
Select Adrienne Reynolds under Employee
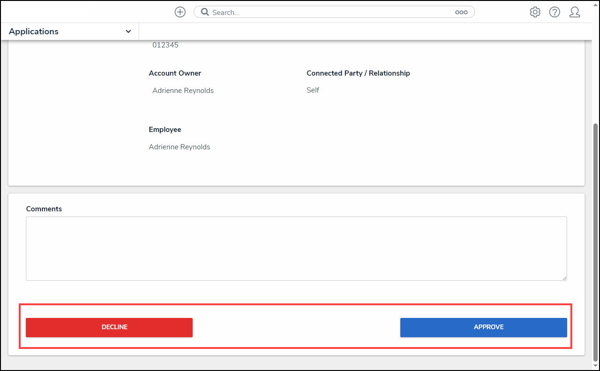click(x=179, y=147)
